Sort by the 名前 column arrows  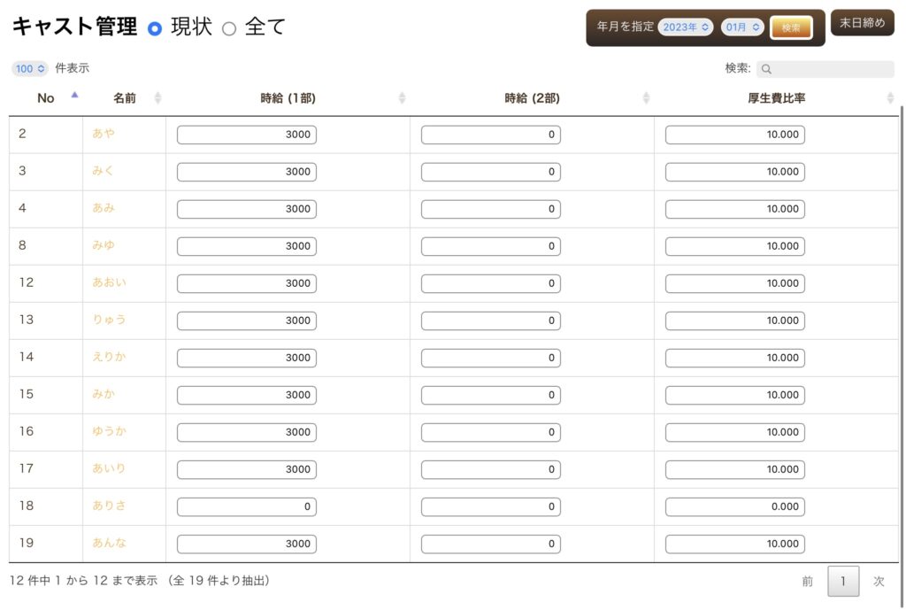(x=157, y=98)
